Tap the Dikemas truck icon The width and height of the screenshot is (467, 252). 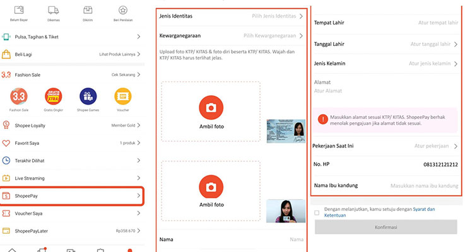[54, 10]
